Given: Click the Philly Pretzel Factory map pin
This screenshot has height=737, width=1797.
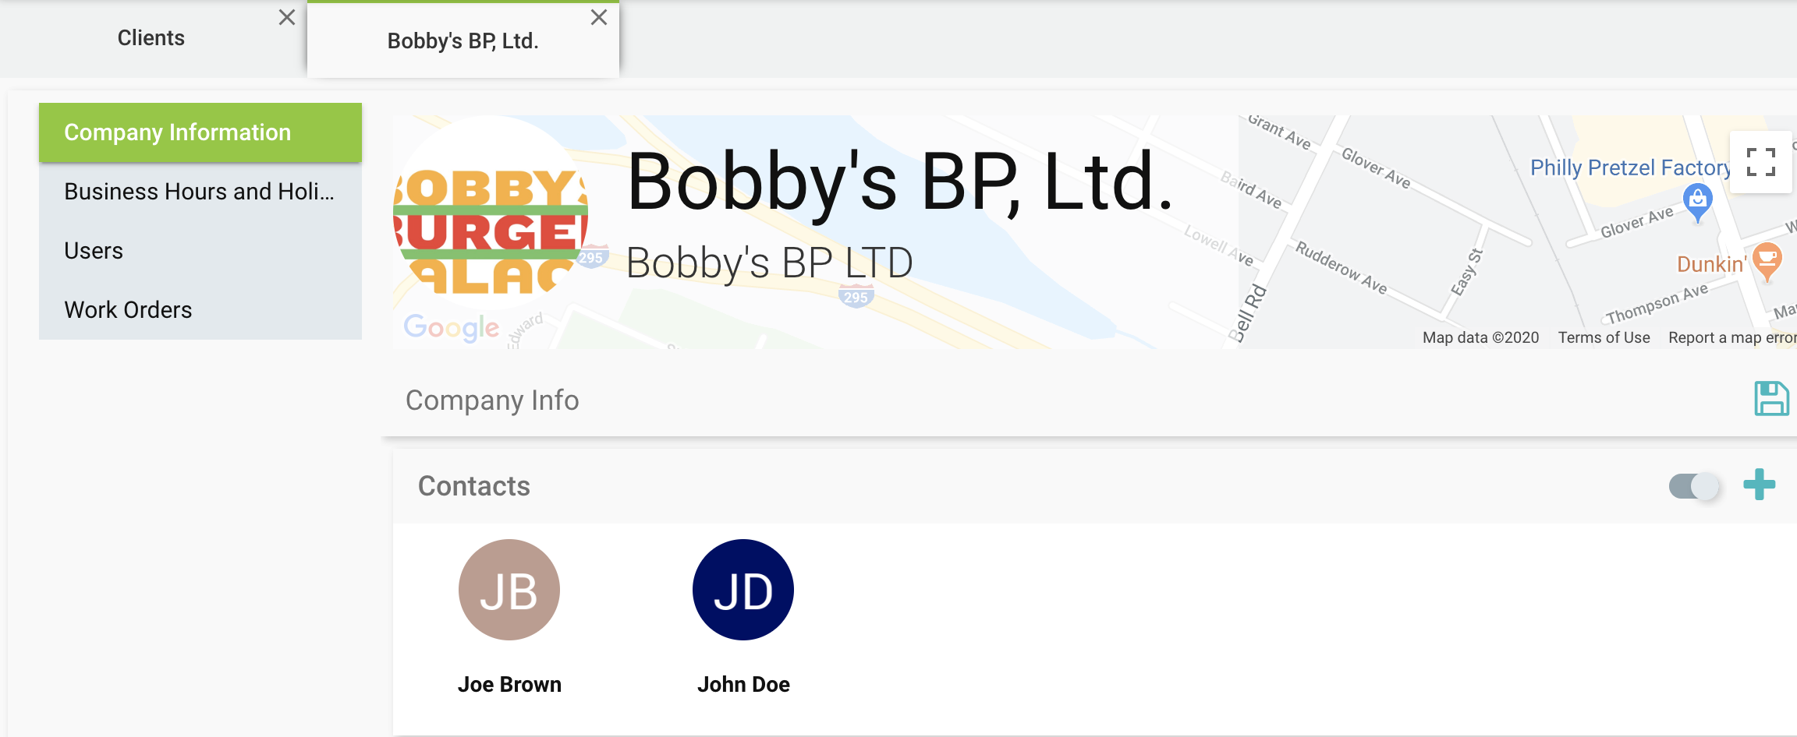Looking at the screenshot, I should coord(1697,203).
